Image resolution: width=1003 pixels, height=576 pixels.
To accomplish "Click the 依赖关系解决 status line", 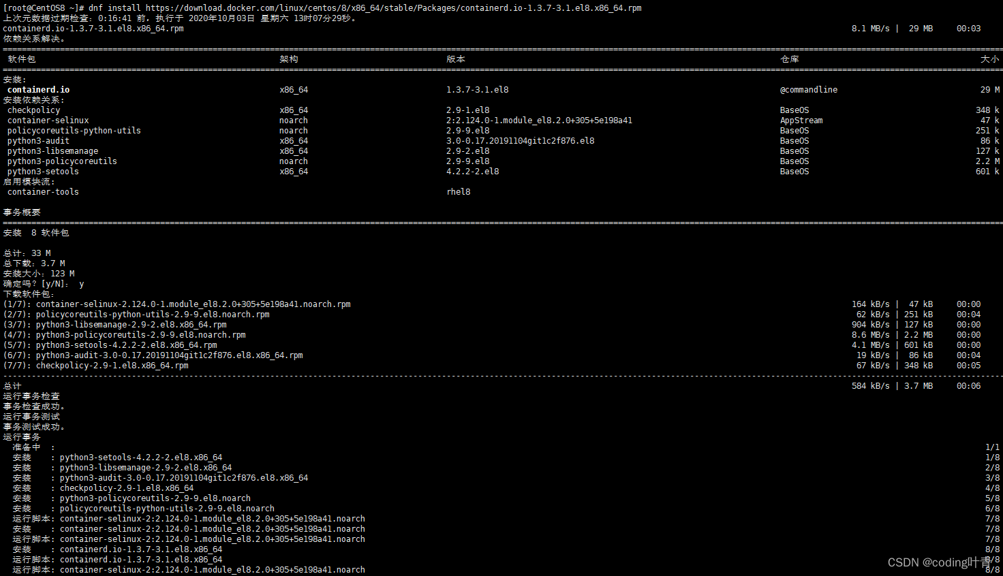I will pyautogui.click(x=34, y=39).
